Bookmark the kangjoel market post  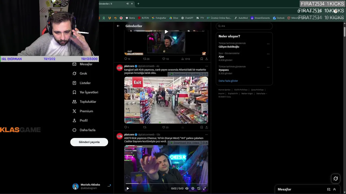[202, 127]
